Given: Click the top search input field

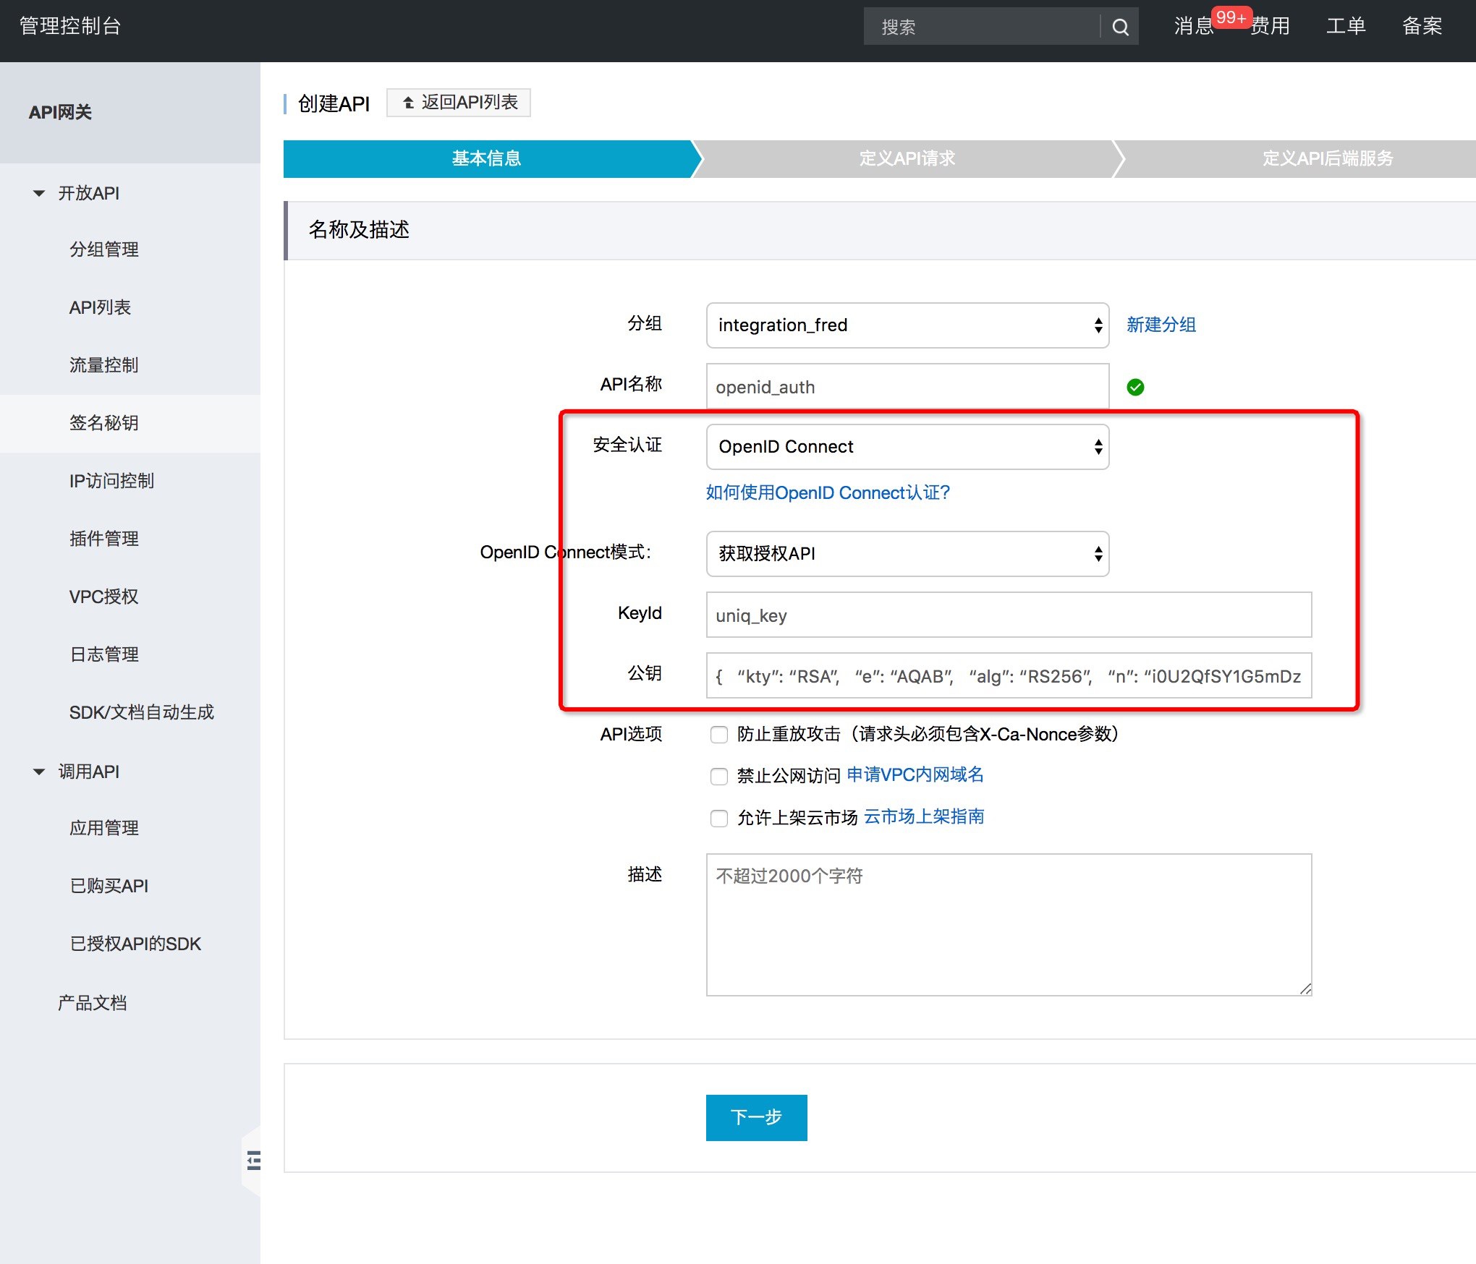Looking at the screenshot, I should click(x=983, y=27).
